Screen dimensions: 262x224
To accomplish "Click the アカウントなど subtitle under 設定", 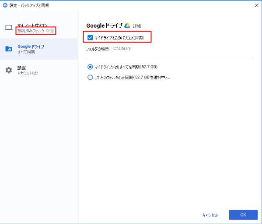I will coord(28,73).
